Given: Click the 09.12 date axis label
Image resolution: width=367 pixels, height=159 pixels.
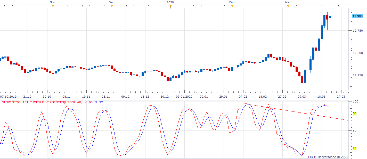Looking at the screenshot, I should 125,97.
